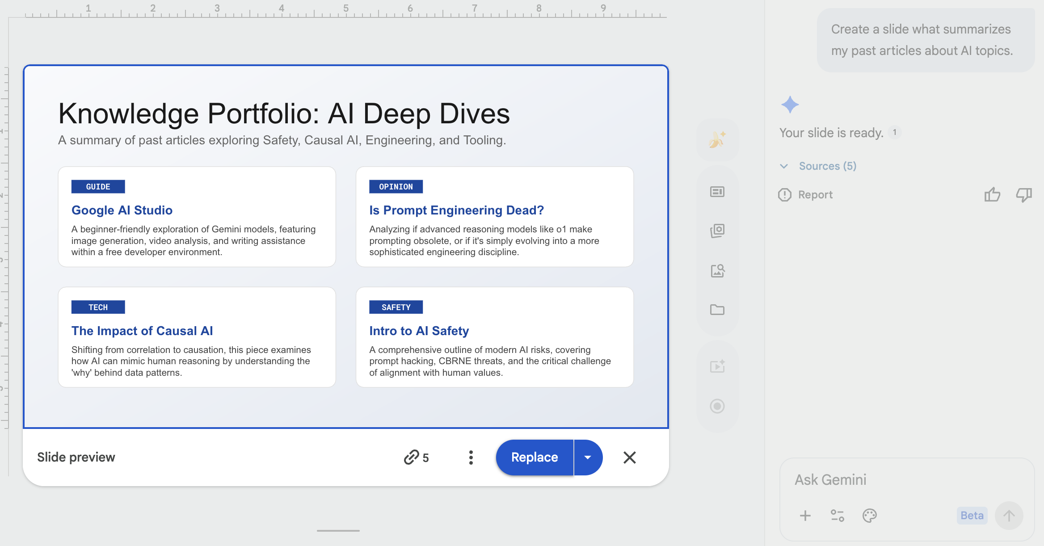Click the stacked image library sidebar icon
The width and height of the screenshot is (1044, 546).
click(x=717, y=231)
